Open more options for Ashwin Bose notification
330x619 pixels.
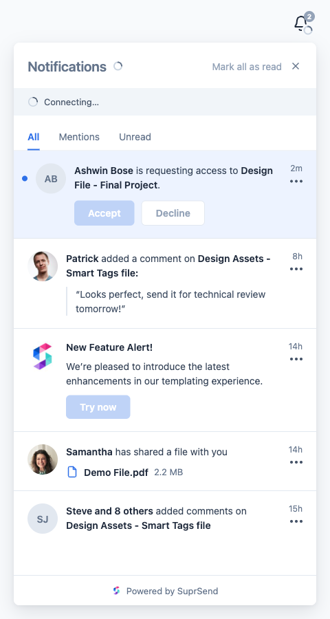coord(296,182)
